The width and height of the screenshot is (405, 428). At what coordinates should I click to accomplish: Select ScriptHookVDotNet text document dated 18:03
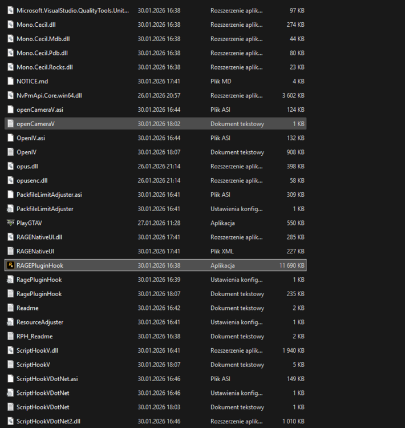[43, 407]
